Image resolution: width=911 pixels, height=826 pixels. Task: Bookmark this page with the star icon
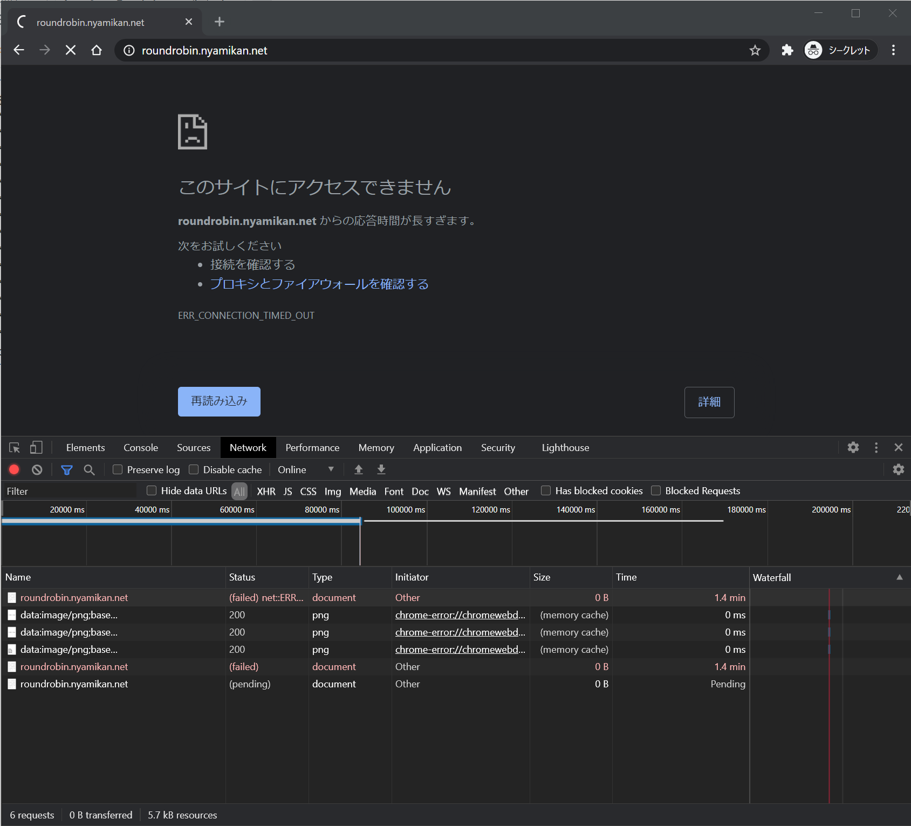coord(755,50)
